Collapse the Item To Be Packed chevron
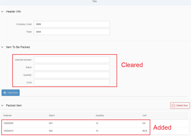This screenshot has height=136, width=191. coord(2,47)
